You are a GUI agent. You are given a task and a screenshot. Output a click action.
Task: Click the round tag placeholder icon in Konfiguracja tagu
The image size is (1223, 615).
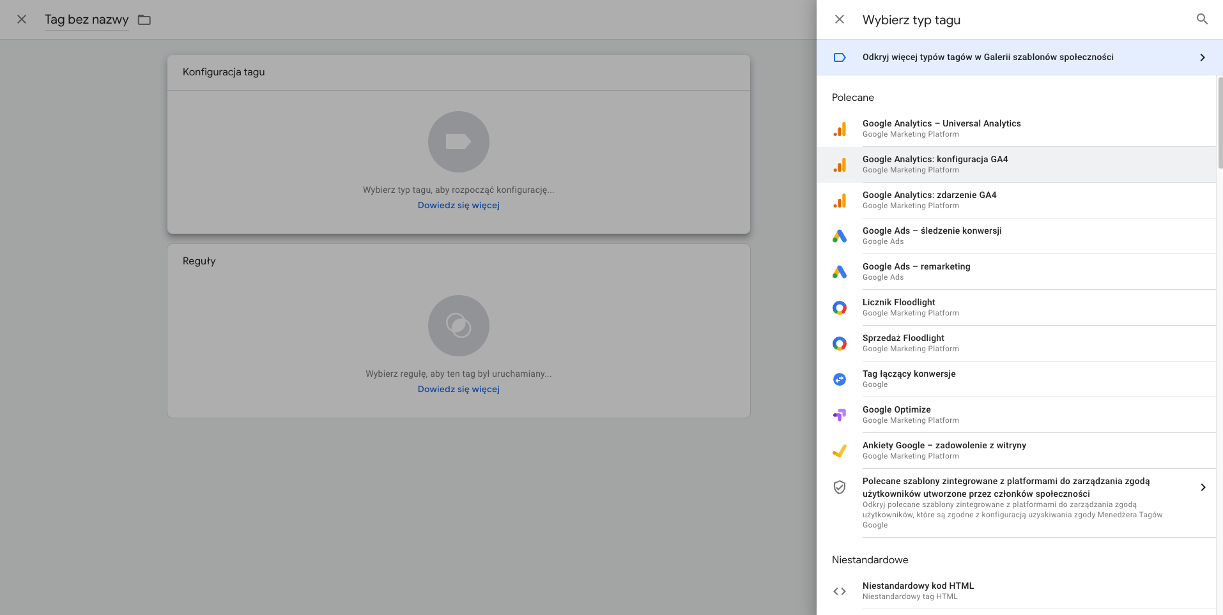click(459, 142)
